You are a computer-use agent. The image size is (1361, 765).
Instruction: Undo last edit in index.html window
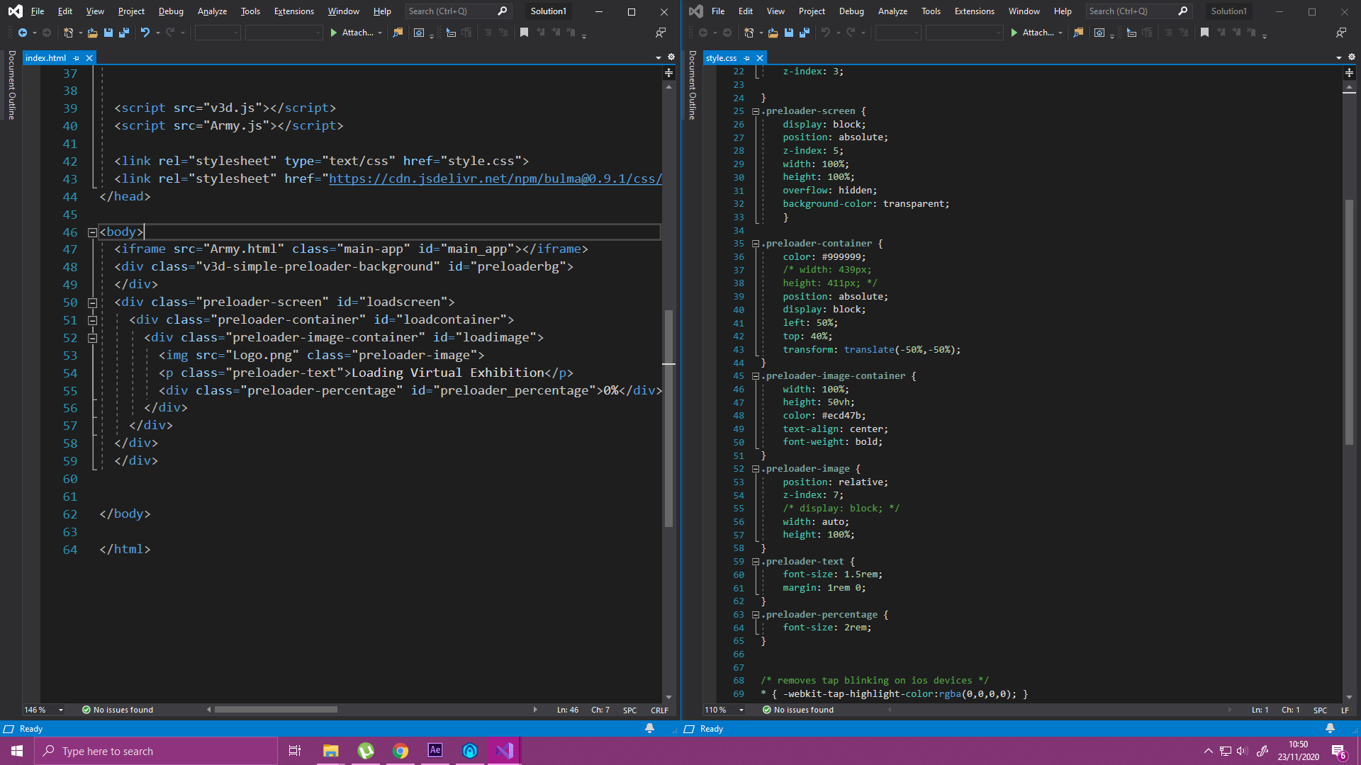(145, 33)
